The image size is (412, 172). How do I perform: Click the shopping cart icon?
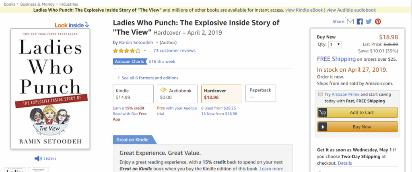(x=323, y=112)
